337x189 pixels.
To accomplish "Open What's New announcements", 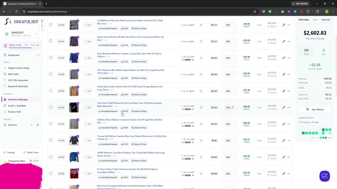I will point(31,153).
